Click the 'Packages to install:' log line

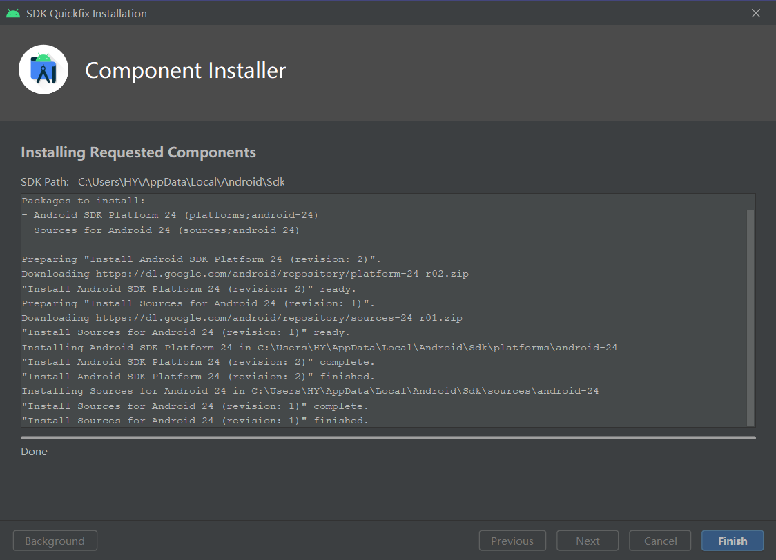(83, 201)
